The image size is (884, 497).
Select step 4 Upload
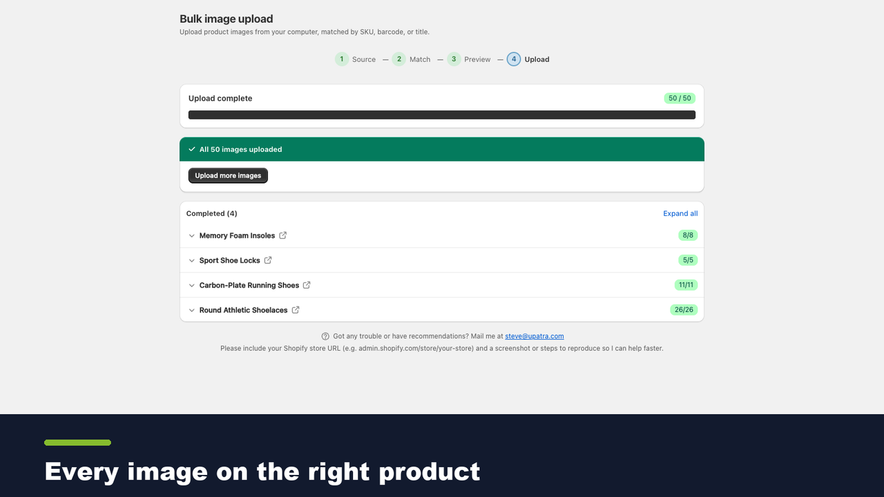pyautogui.click(x=528, y=59)
